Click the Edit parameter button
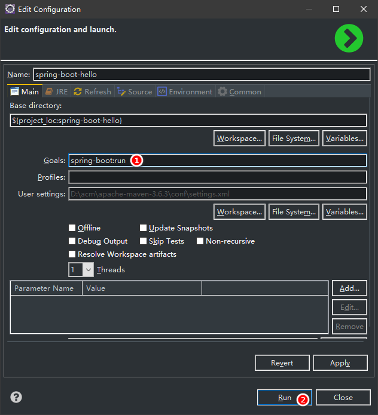 pyautogui.click(x=349, y=308)
